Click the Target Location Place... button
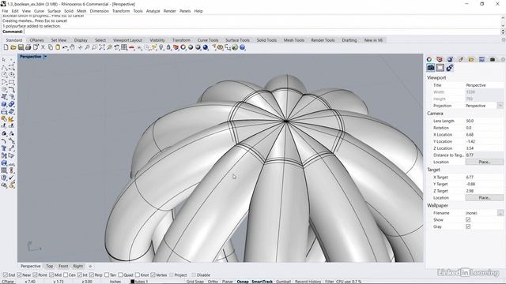Screen dimensions: 506x284 point(484,198)
